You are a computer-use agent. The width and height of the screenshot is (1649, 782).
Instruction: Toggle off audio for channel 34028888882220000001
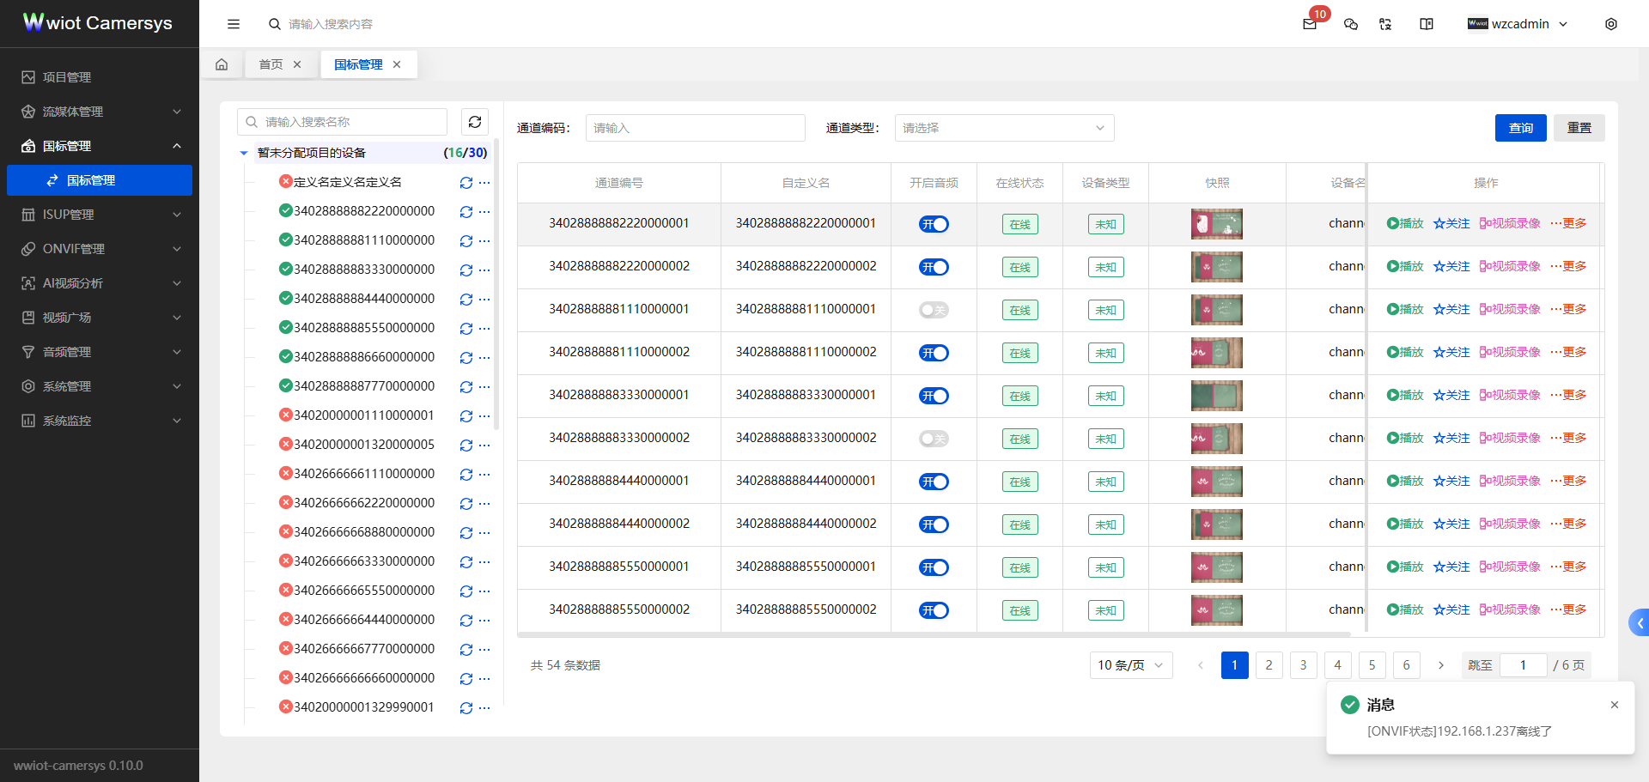934,224
